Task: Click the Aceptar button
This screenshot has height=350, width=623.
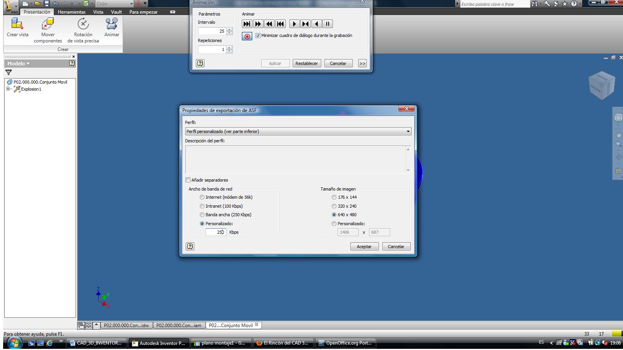Action: [364, 247]
